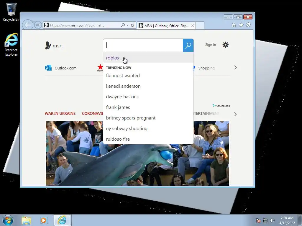Click the Show desktop button strip
The image size is (302, 226).
[x=300, y=220]
